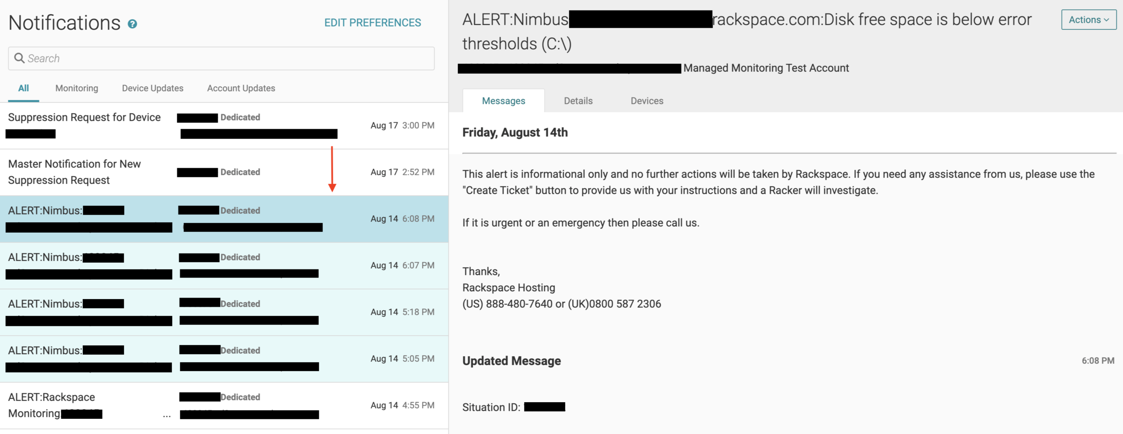Click the help question mark icon beside Notifications

[132, 24]
